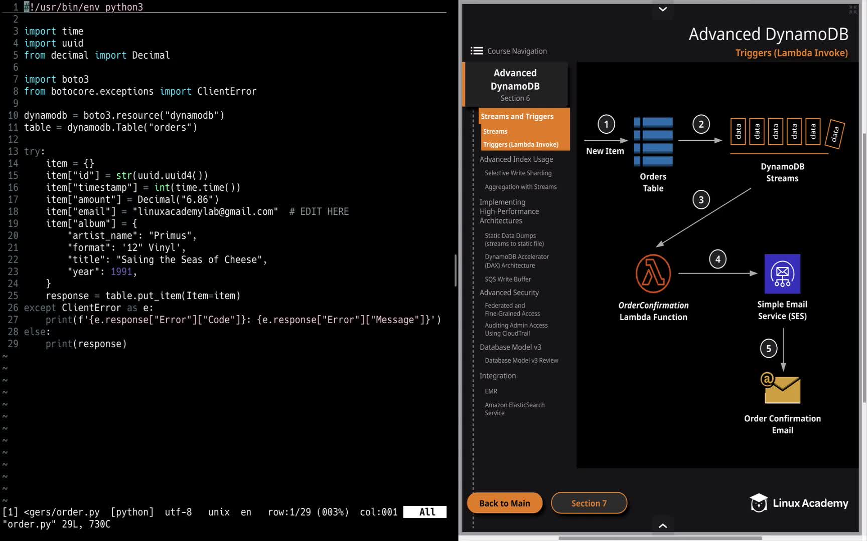Open the Aggregation with Streams lesson
The image size is (867, 541).
tap(521, 187)
